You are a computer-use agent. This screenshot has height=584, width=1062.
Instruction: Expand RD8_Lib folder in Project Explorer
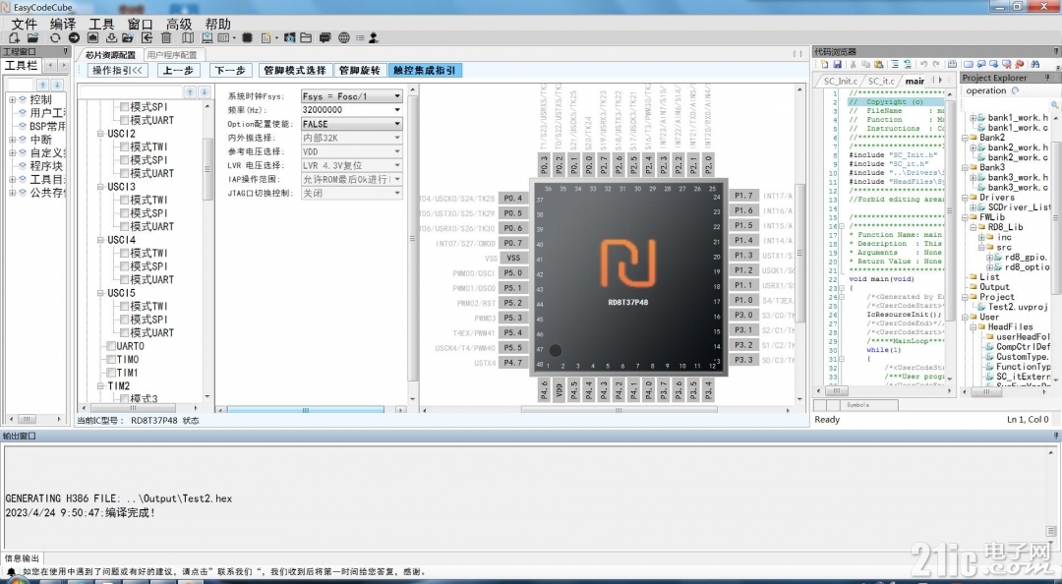click(973, 228)
